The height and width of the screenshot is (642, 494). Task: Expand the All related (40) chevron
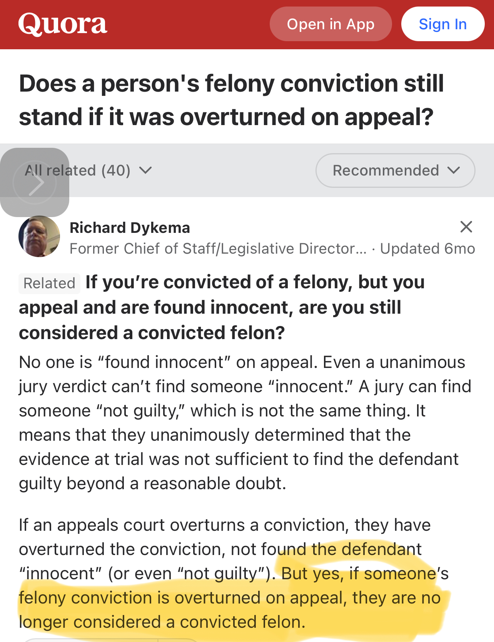pyautogui.click(x=145, y=170)
